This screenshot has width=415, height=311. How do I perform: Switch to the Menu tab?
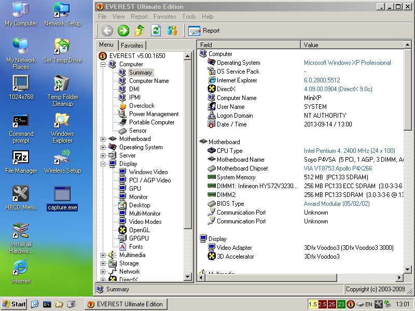click(106, 45)
